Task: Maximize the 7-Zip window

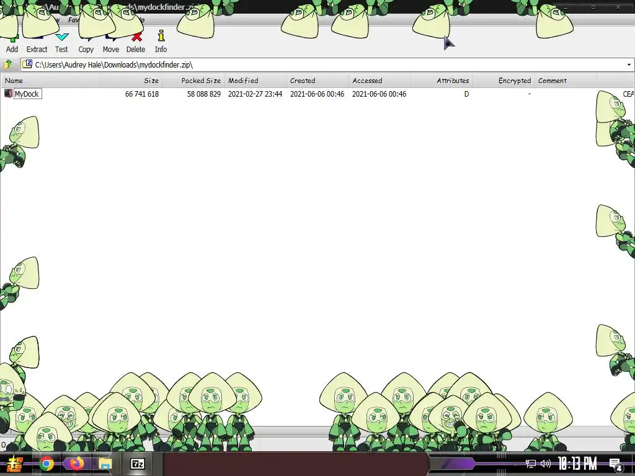Action: [593, 7]
